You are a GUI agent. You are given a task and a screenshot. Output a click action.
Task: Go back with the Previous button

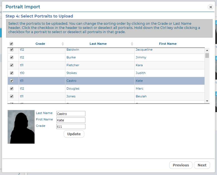coord(181,165)
